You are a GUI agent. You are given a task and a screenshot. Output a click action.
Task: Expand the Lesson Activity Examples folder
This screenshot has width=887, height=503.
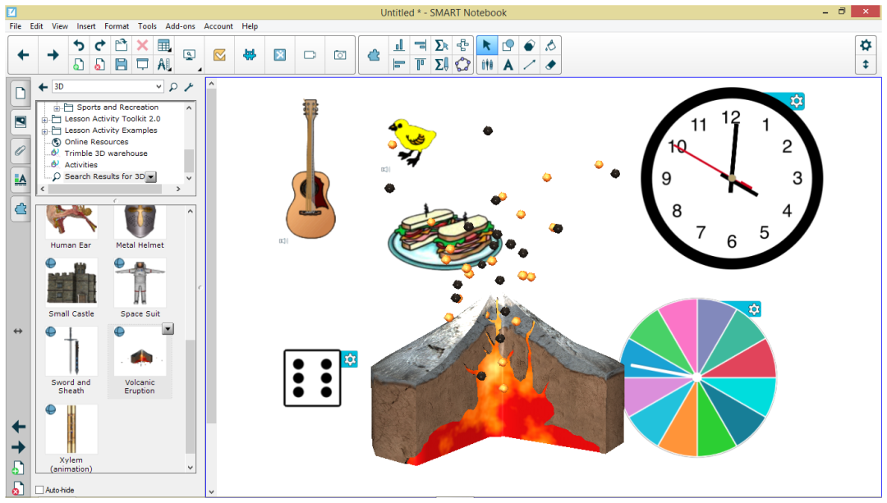click(44, 130)
